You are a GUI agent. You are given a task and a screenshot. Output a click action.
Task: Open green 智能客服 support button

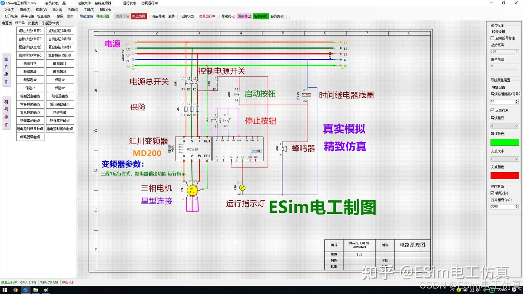coord(261,16)
